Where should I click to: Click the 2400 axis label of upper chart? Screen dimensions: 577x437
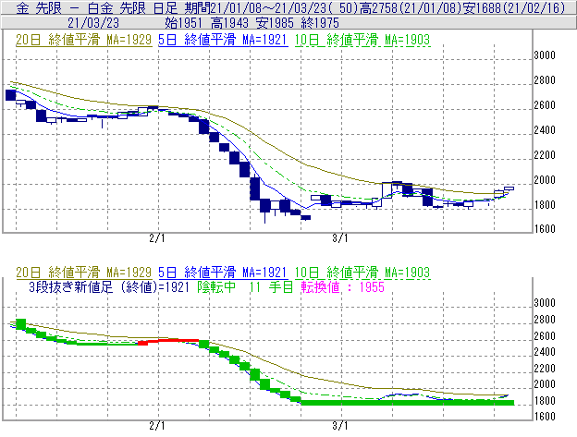[545, 130]
